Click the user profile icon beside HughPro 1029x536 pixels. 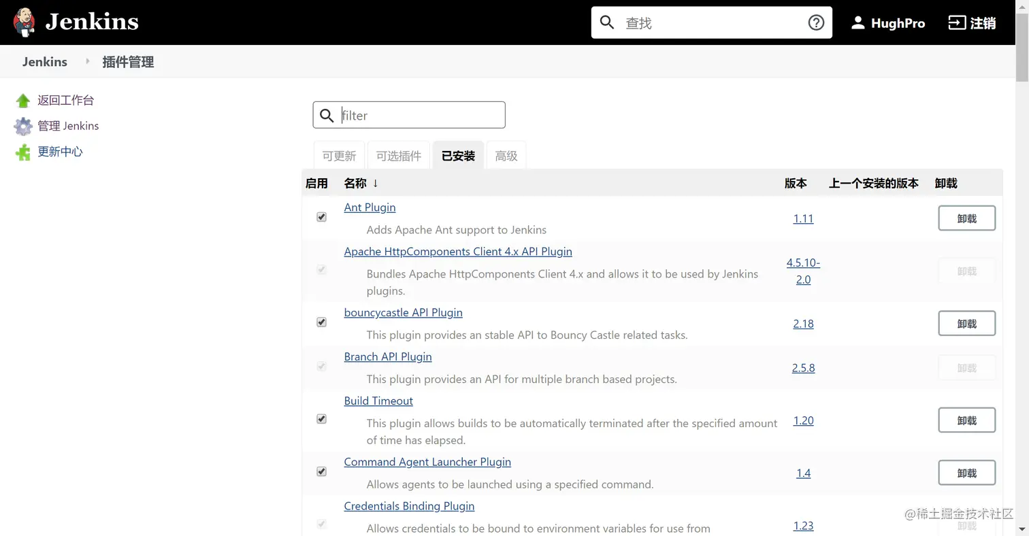pos(858,23)
